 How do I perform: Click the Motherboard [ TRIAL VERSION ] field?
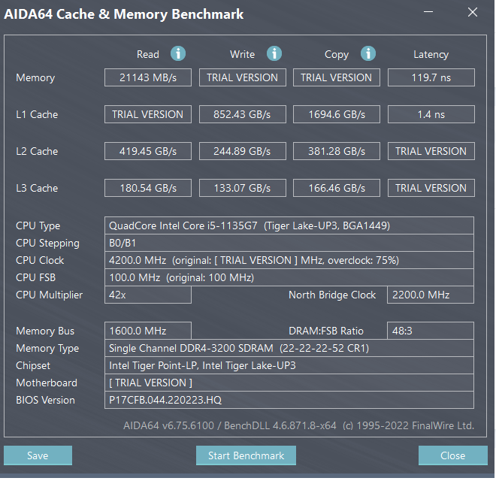click(289, 383)
